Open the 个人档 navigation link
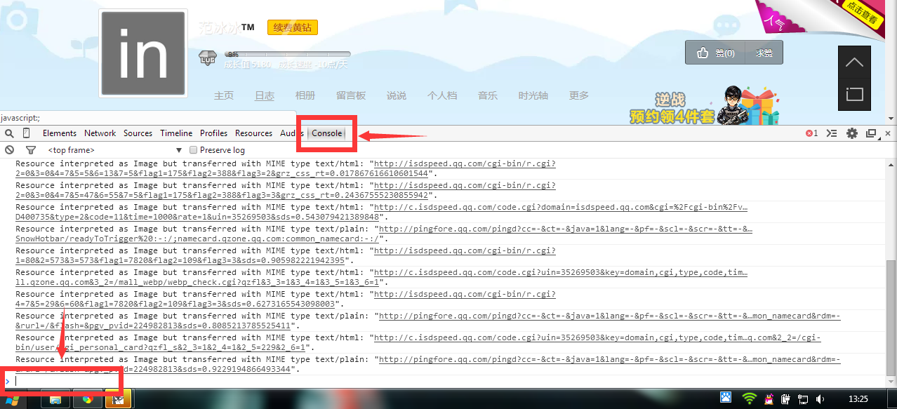 pyautogui.click(x=442, y=95)
